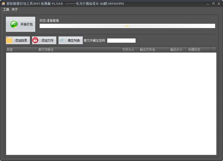Click the 添加目录 button text

(21, 40)
